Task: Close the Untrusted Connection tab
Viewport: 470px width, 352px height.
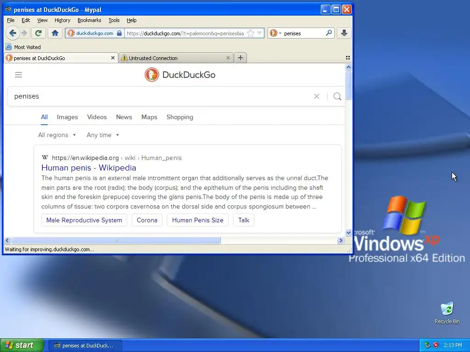Action: pos(228,58)
